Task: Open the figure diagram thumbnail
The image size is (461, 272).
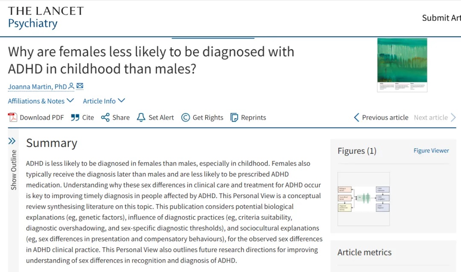Action: pyautogui.click(x=363, y=199)
